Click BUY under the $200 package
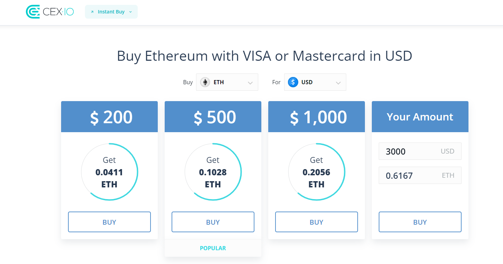The height and width of the screenshot is (264, 503). (109, 222)
